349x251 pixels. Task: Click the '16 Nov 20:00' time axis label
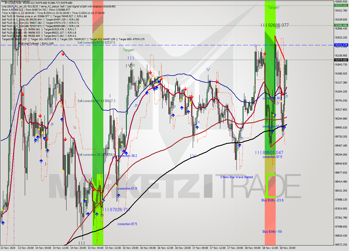[x=183, y=248]
